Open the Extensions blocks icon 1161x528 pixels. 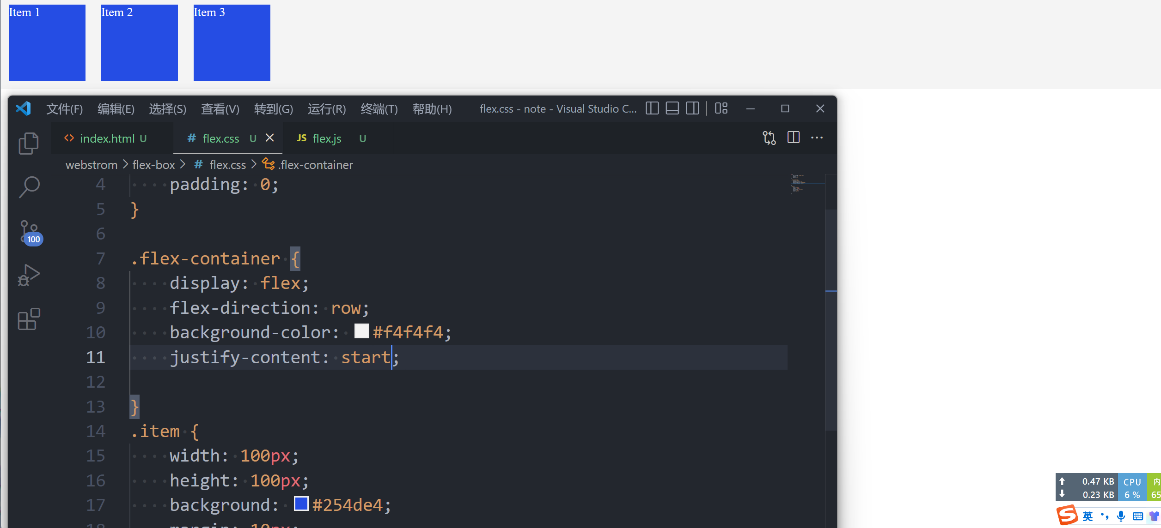pos(29,319)
